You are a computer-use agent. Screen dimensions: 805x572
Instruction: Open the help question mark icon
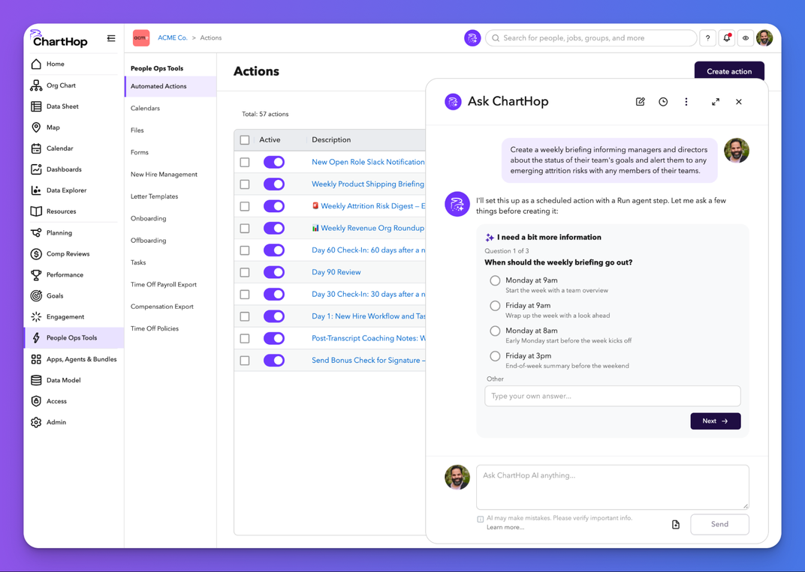tap(707, 38)
